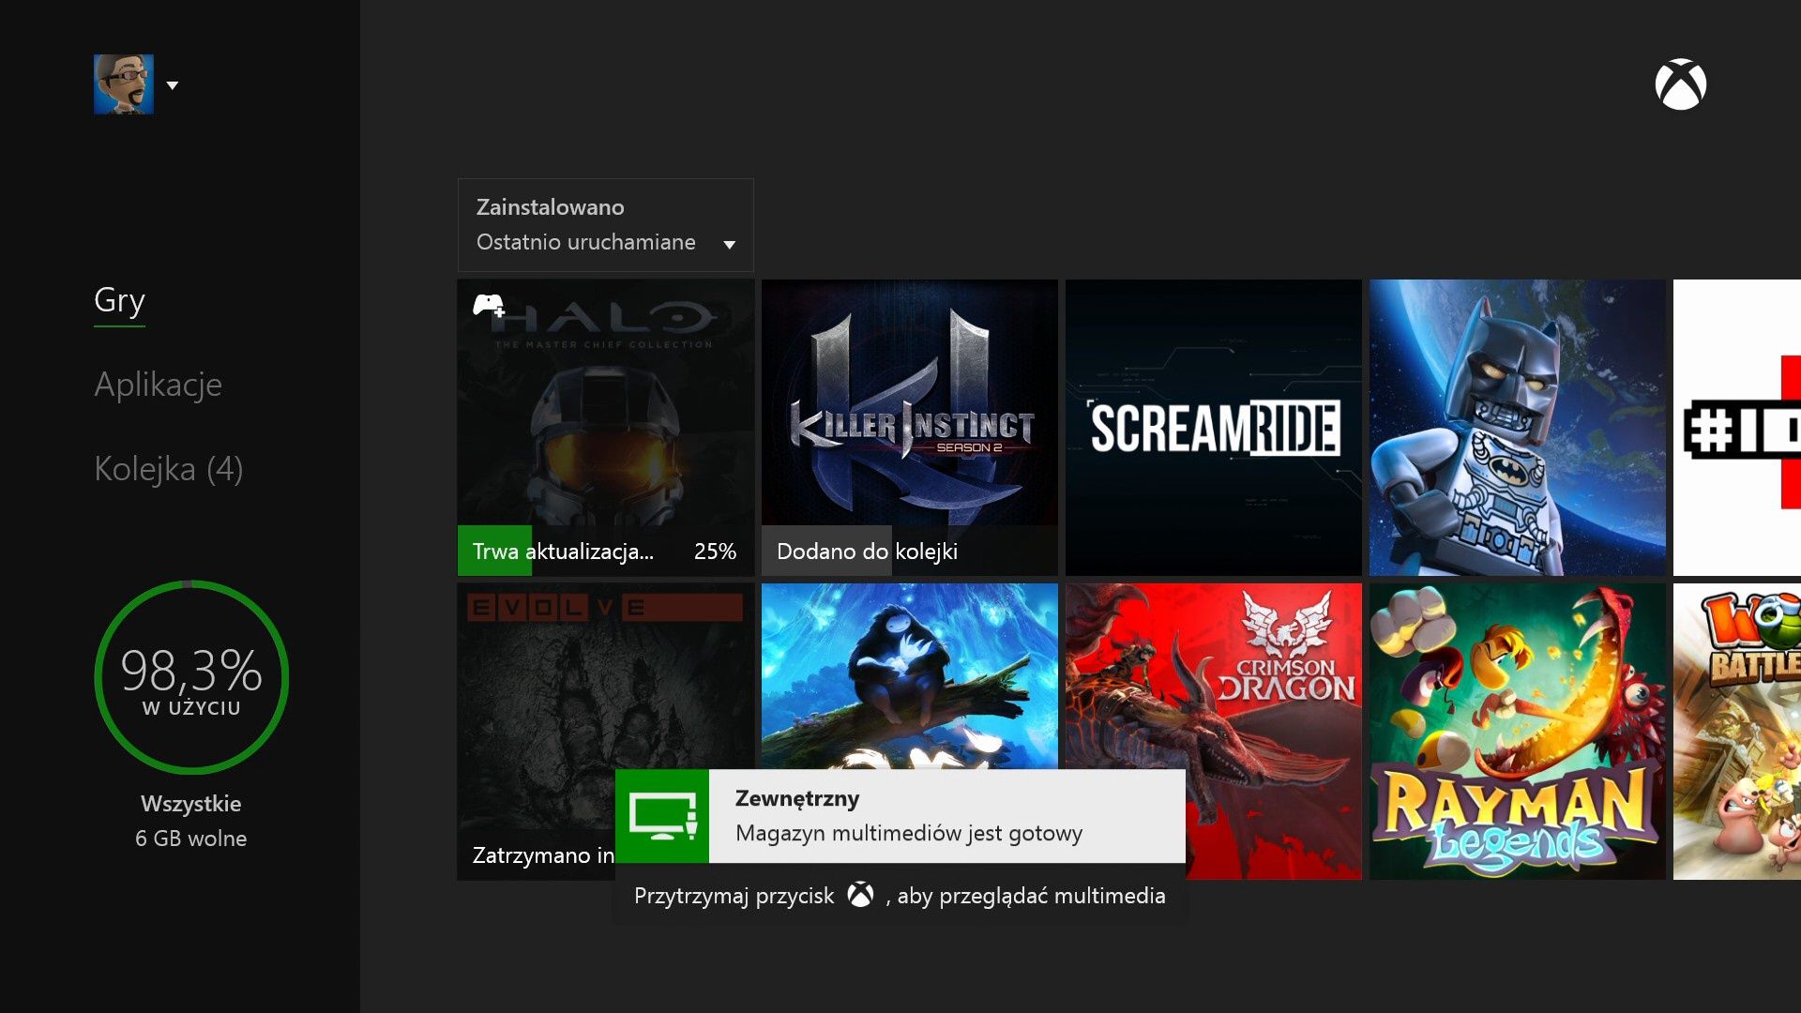
Task: Select the Gry tab
Action: click(119, 300)
